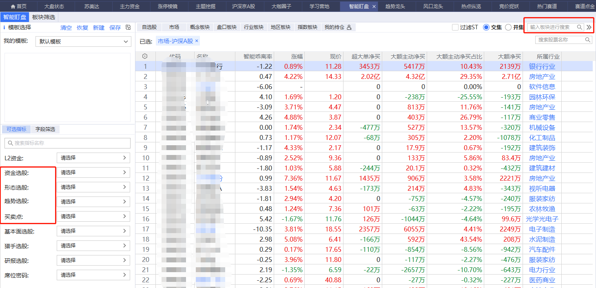Click the 搜索指标名称 input field
Screen dimensions: 596x288
(x=67, y=143)
